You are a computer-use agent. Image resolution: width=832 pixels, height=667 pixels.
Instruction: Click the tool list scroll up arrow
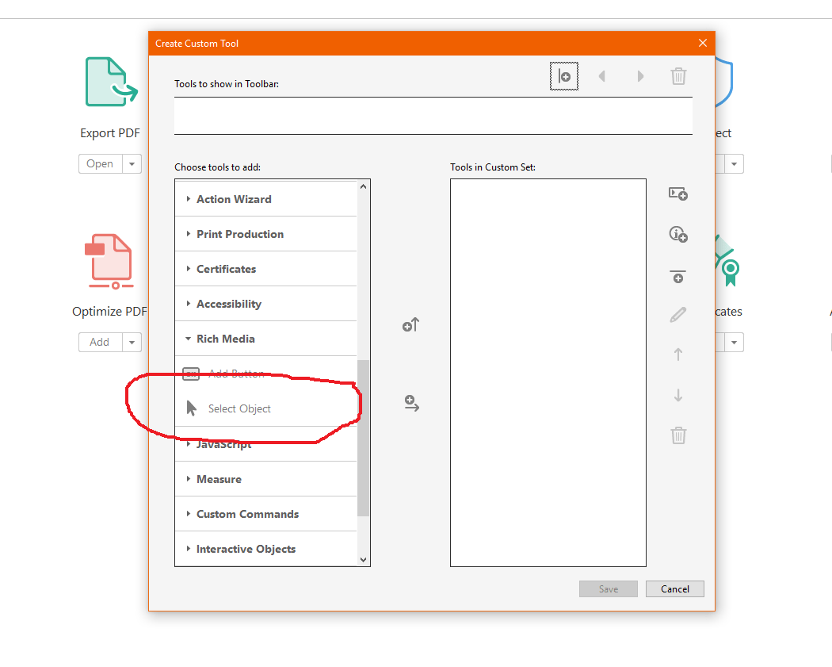(x=364, y=187)
